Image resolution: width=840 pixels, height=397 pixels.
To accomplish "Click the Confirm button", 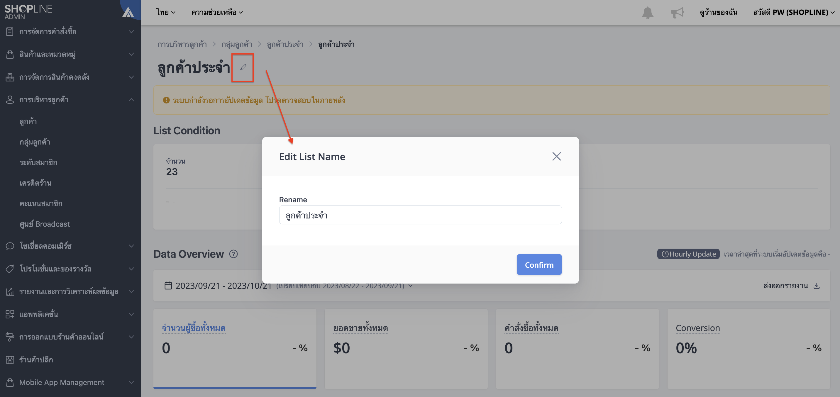I will [x=539, y=265].
